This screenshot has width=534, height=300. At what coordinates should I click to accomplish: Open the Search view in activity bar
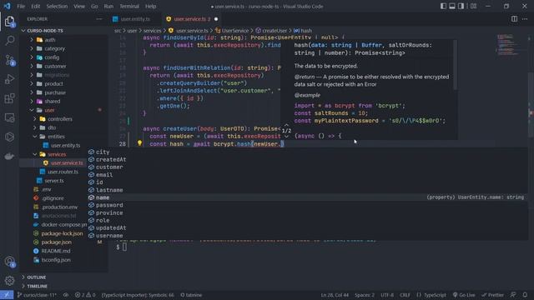pyautogui.click(x=9, y=41)
